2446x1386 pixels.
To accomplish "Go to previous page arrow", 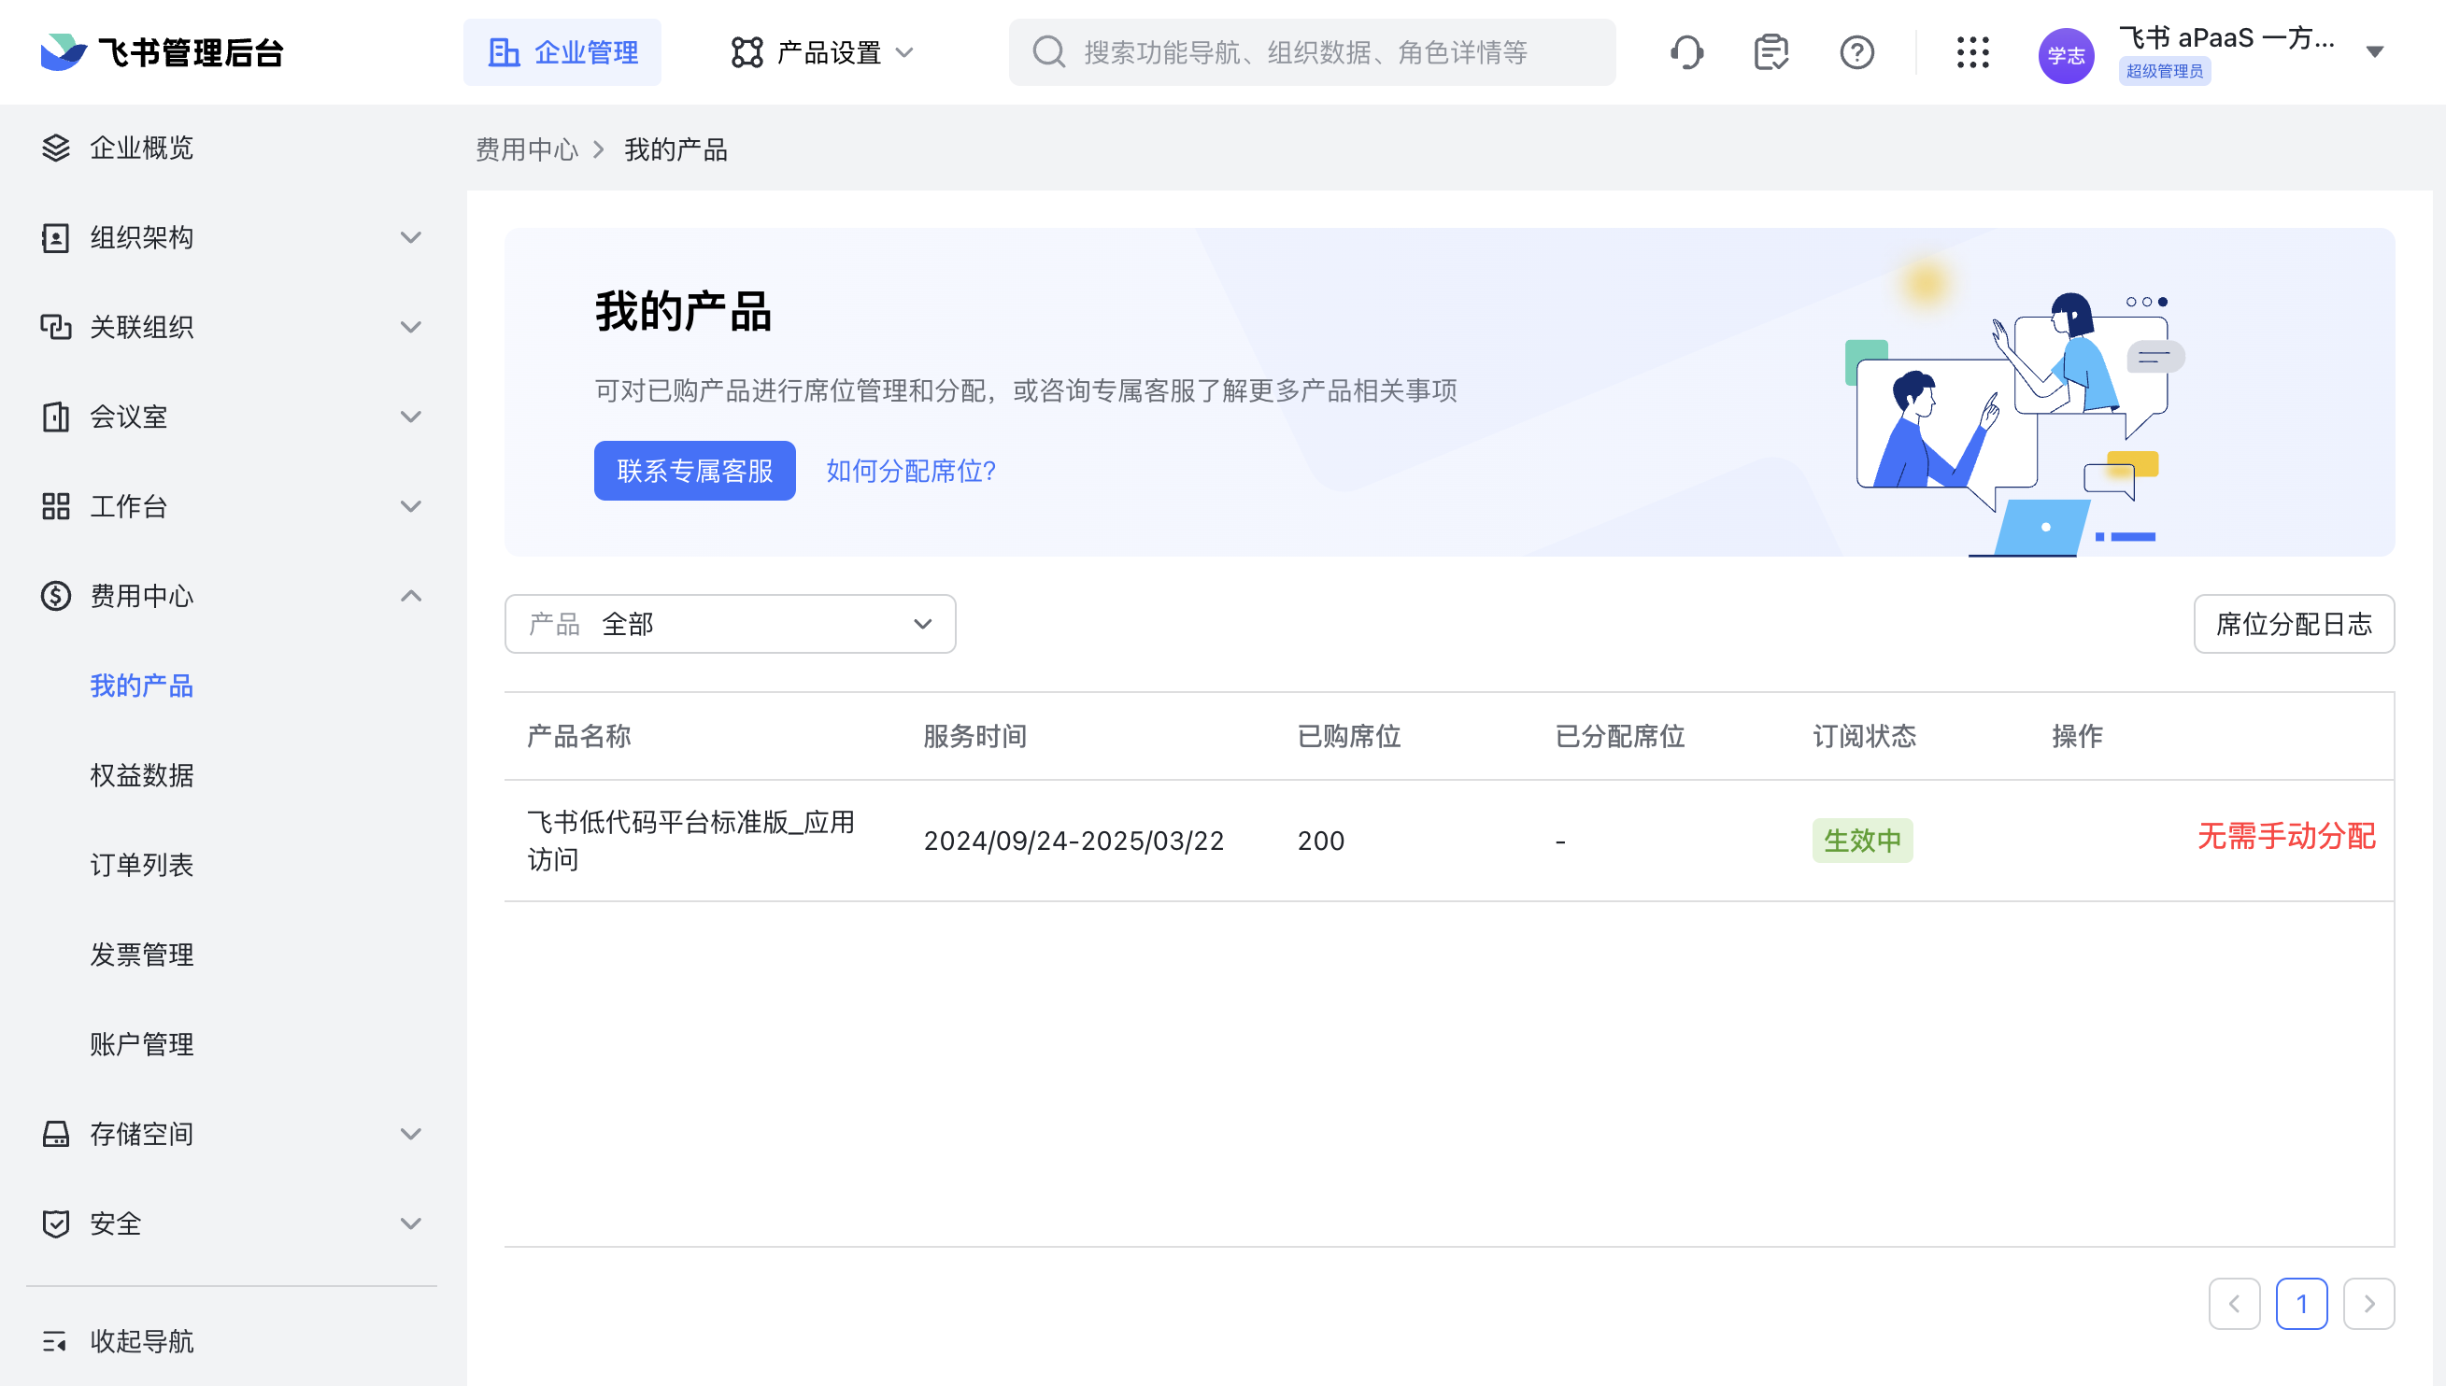I will click(x=2235, y=1304).
